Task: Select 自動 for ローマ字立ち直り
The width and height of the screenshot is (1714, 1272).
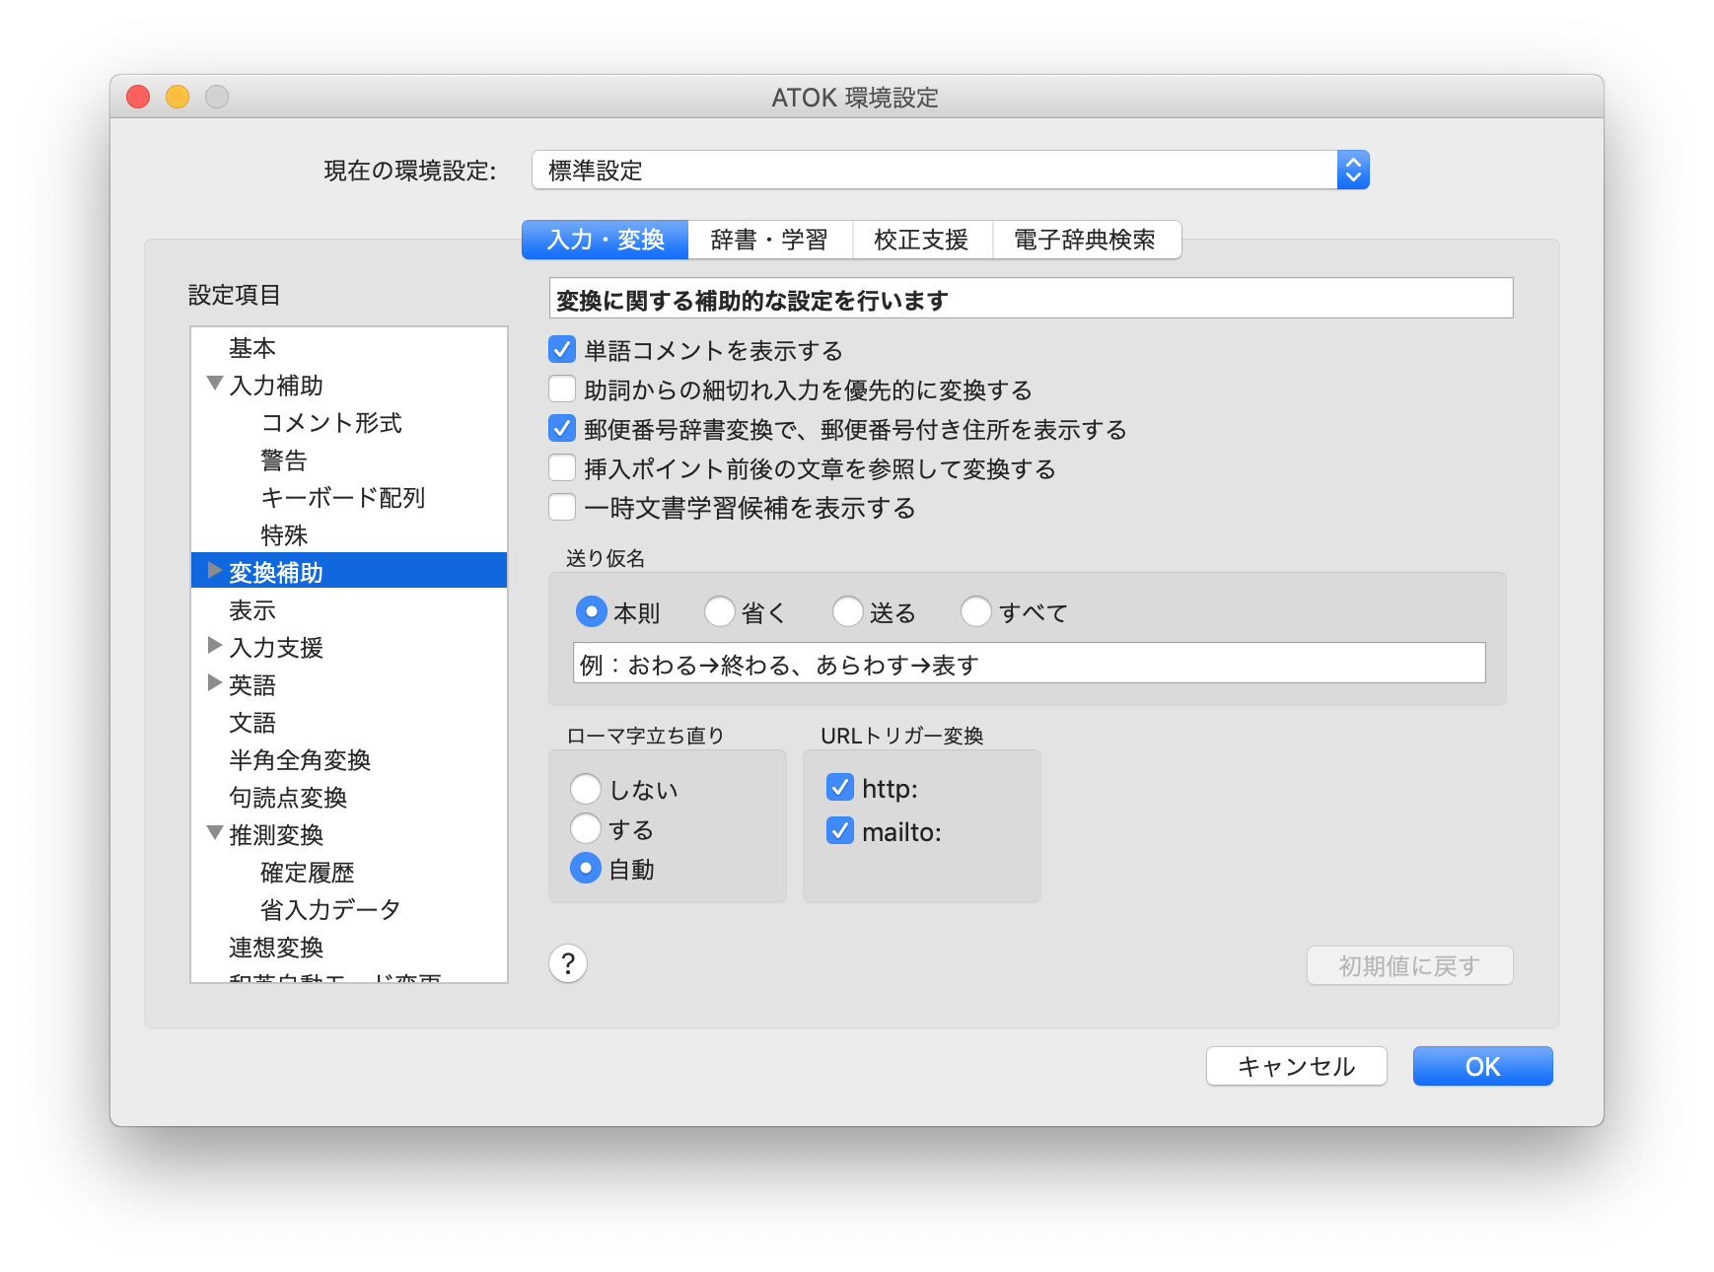Action: pyautogui.click(x=586, y=868)
